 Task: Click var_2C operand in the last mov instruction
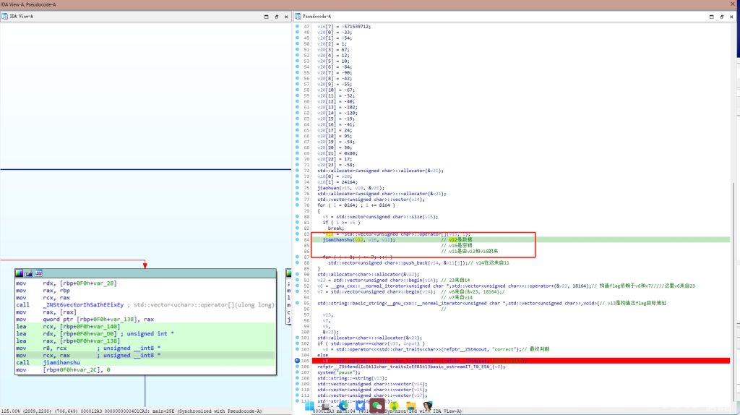coord(88,370)
